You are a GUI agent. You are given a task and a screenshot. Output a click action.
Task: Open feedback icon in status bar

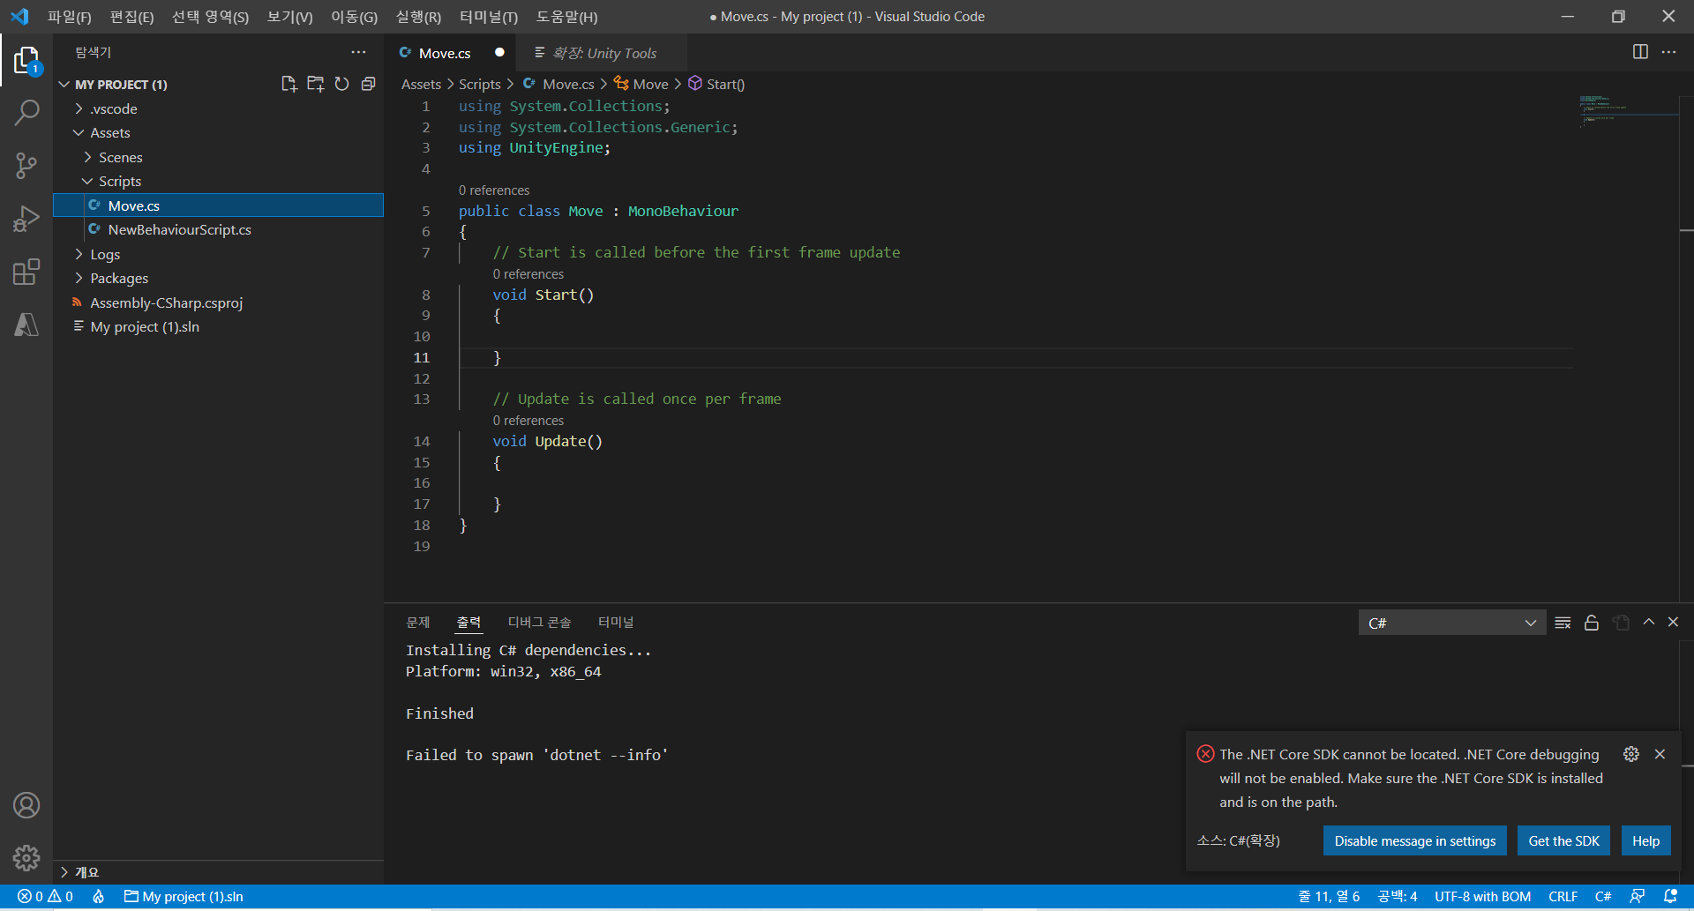pos(1637,897)
